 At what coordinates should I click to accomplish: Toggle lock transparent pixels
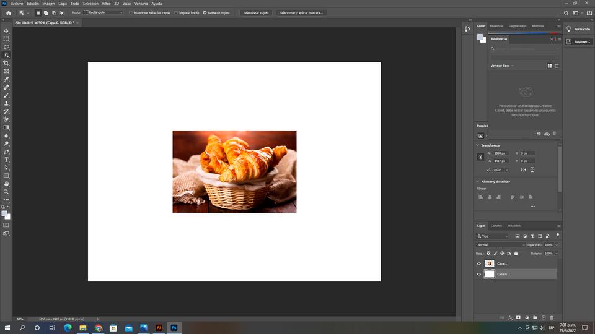[x=488, y=254]
